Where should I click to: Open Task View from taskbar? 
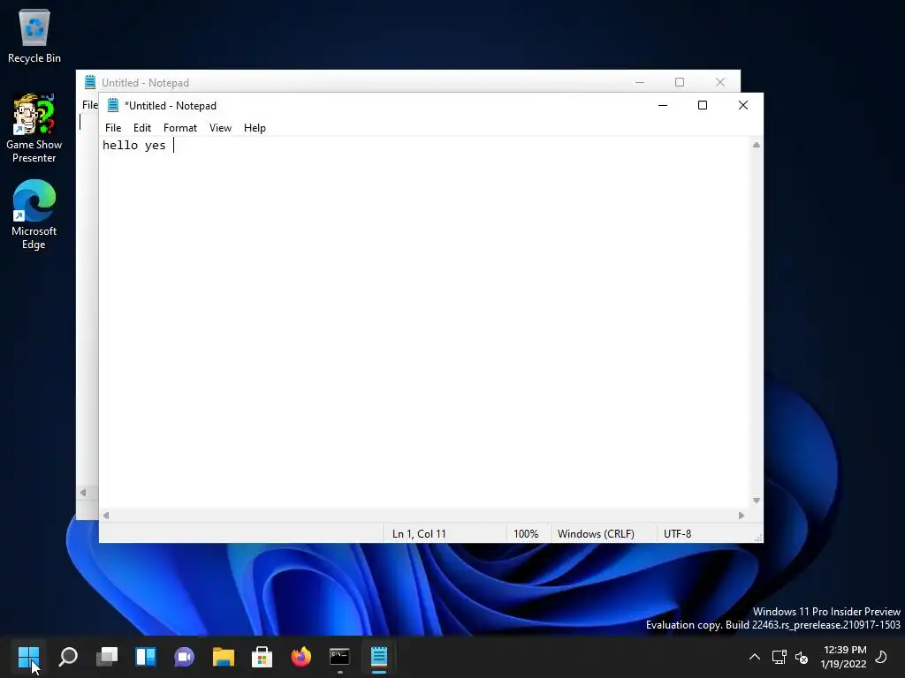tap(107, 656)
